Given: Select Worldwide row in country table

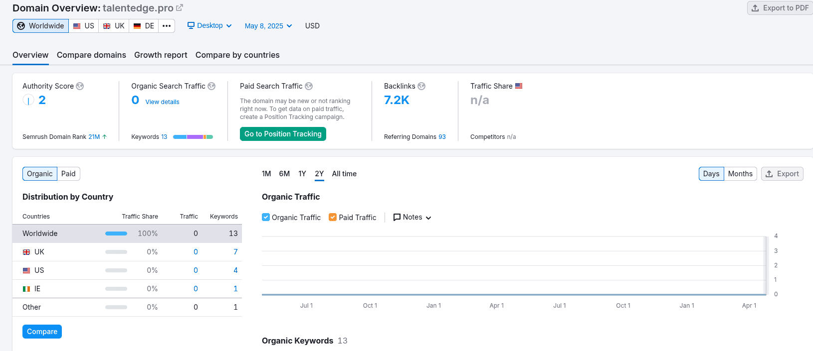Looking at the screenshot, I should pyautogui.click(x=127, y=234).
